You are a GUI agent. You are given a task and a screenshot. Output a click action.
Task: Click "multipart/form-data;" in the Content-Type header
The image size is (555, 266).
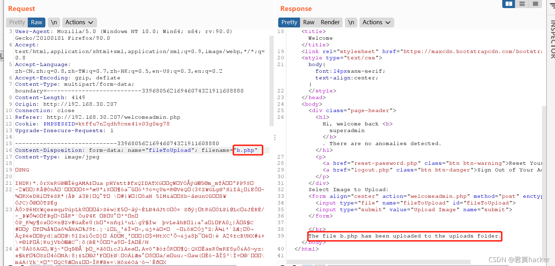99,84
